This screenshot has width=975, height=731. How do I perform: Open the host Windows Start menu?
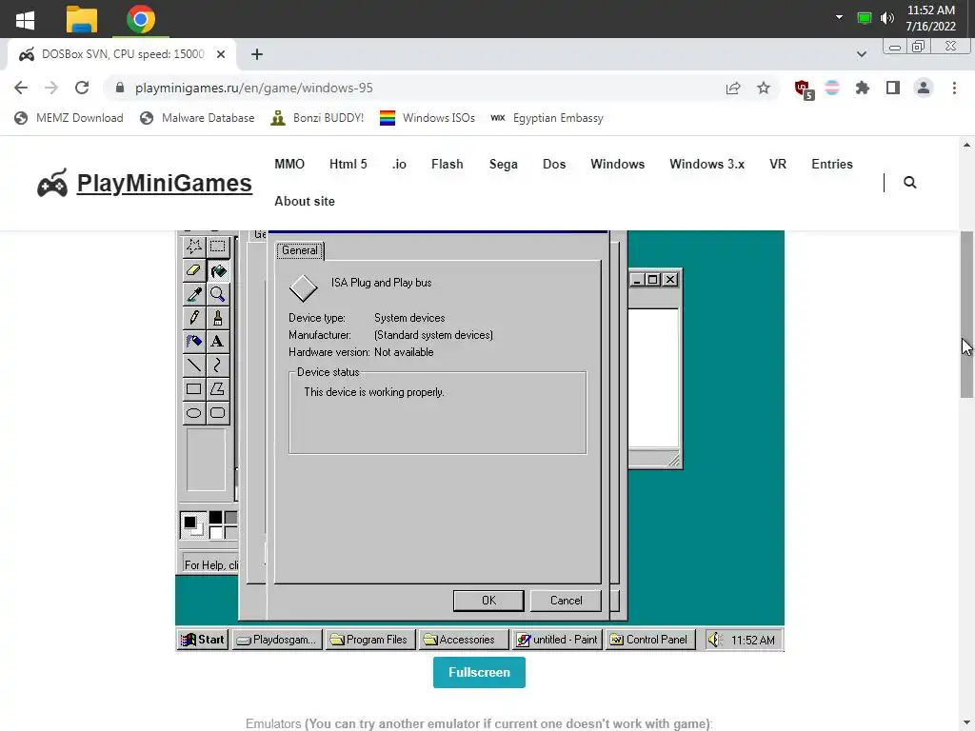tap(25, 19)
